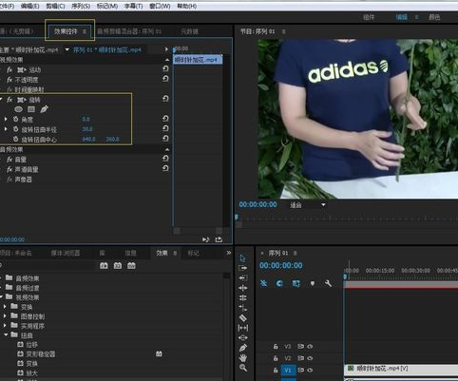Expand the 图像控制 effects folder

coord(5,316)
